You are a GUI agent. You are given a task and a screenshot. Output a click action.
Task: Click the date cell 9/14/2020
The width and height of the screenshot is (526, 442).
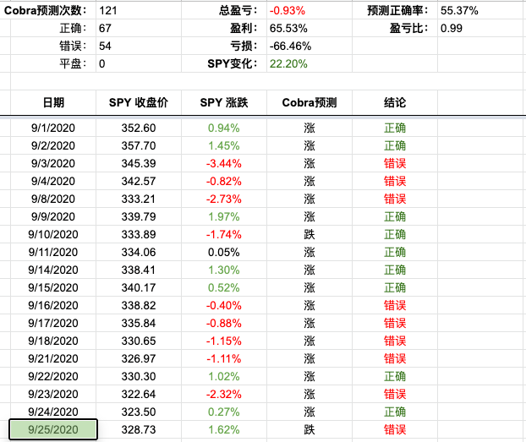(x=53, y=270)
